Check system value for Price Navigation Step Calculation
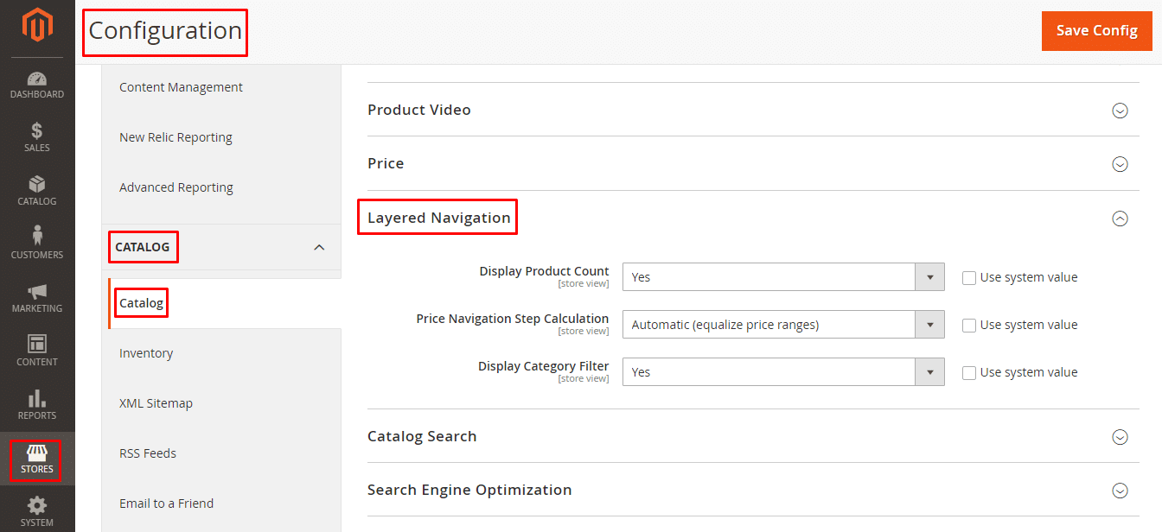Viewport: 1162px width, 532px height. tap(969, 326)
